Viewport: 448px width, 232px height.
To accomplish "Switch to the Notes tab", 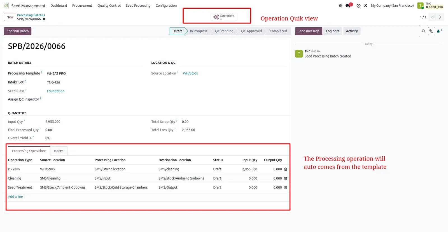I will (x=59, y=151).
